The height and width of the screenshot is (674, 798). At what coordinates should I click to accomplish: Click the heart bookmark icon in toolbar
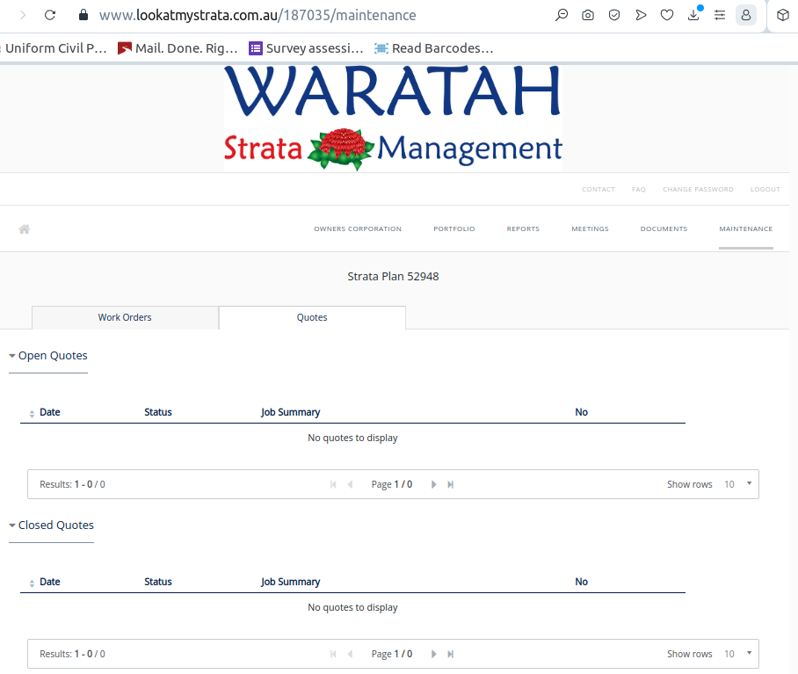coord(667,15)
